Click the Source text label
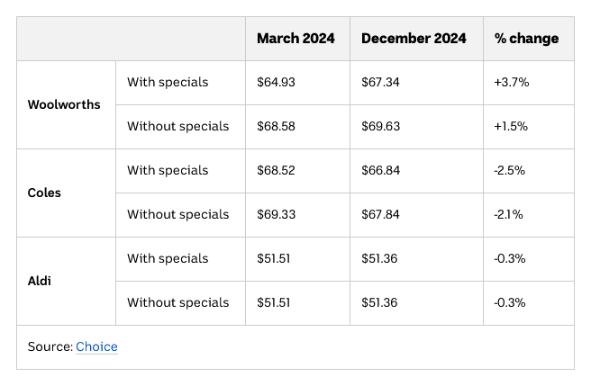This screenshot has height=386, width=591. pos(50,346)
